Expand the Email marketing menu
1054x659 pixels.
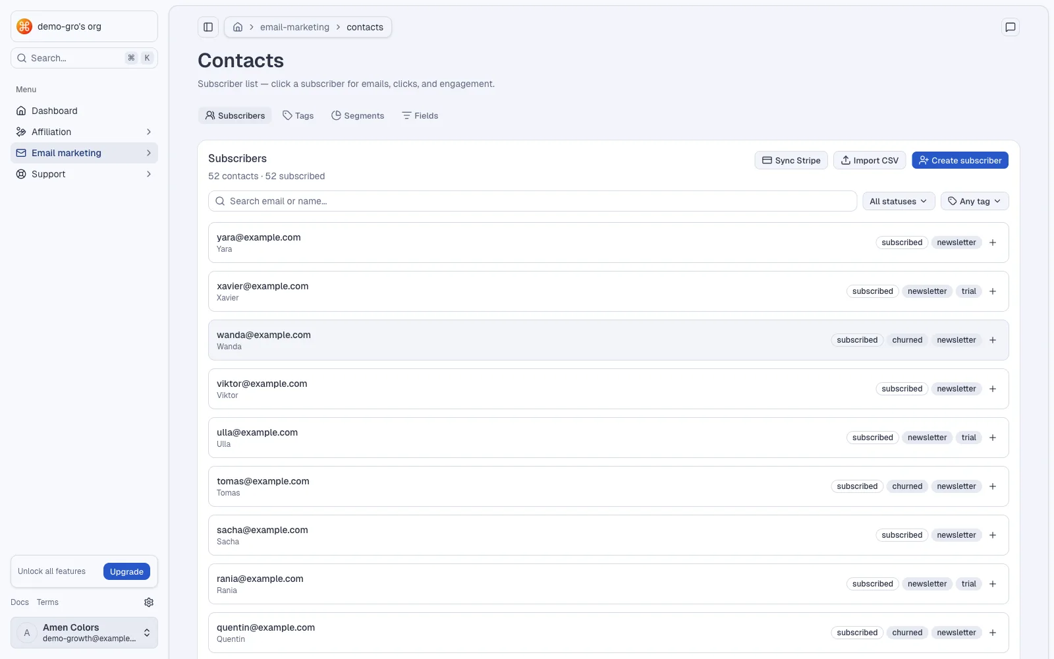click(x=84, y=153)
